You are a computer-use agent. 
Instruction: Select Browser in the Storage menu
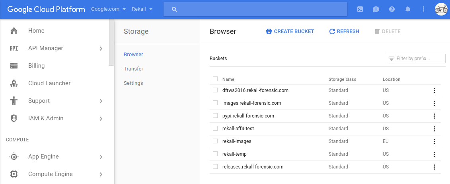[133, 54]
